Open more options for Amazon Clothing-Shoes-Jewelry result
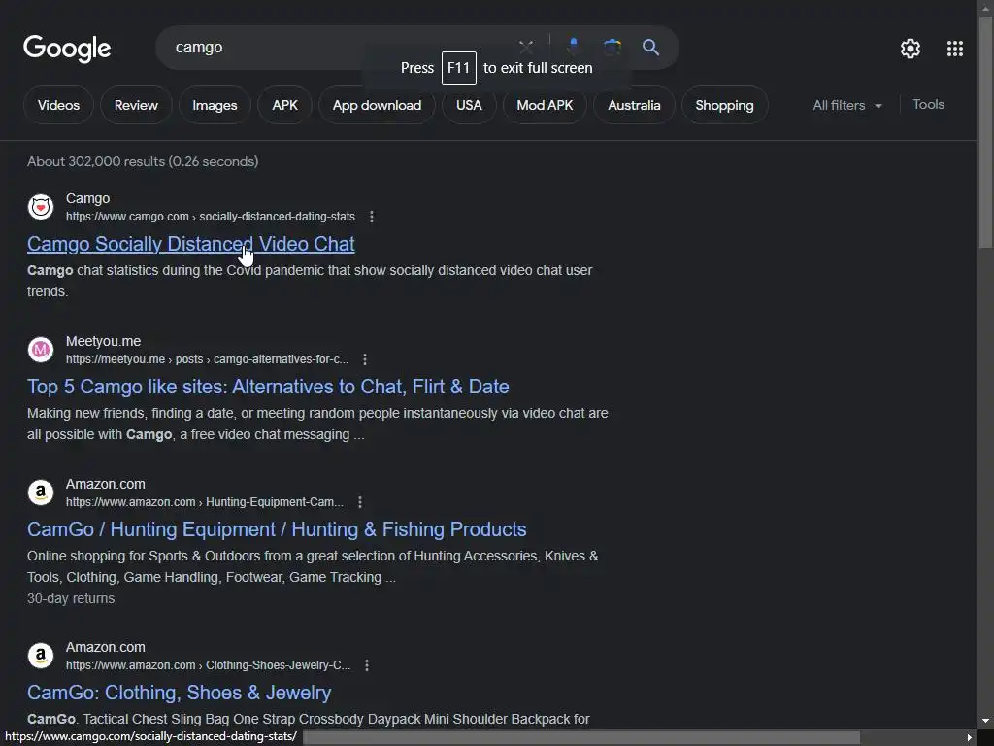This screenshot has height=746, width=994. click(x=366, y=664)
